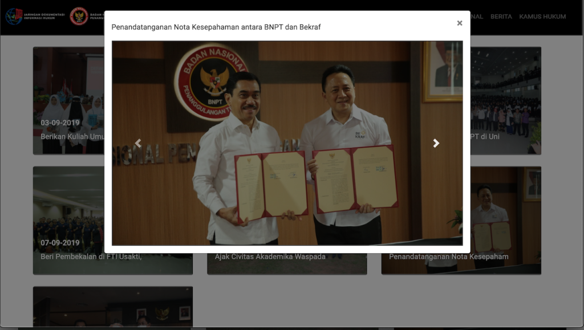The height and width of the screenshot is (330, 584).
Task: Open the KAMUS HUKUM menu item
Action: coord(542,17)
